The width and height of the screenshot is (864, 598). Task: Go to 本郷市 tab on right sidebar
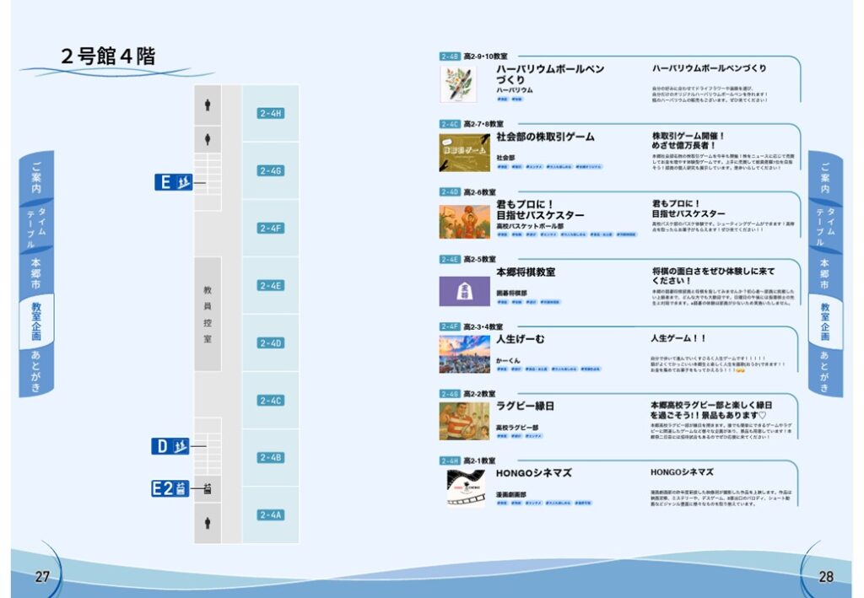click(825, 274)
